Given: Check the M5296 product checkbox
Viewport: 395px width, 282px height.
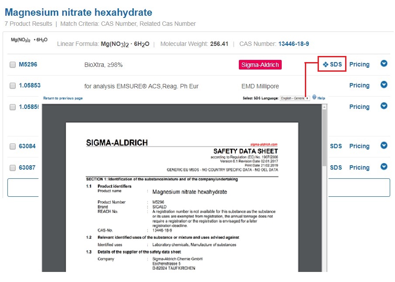Looking at the screenshot, I should pos(13,65).
